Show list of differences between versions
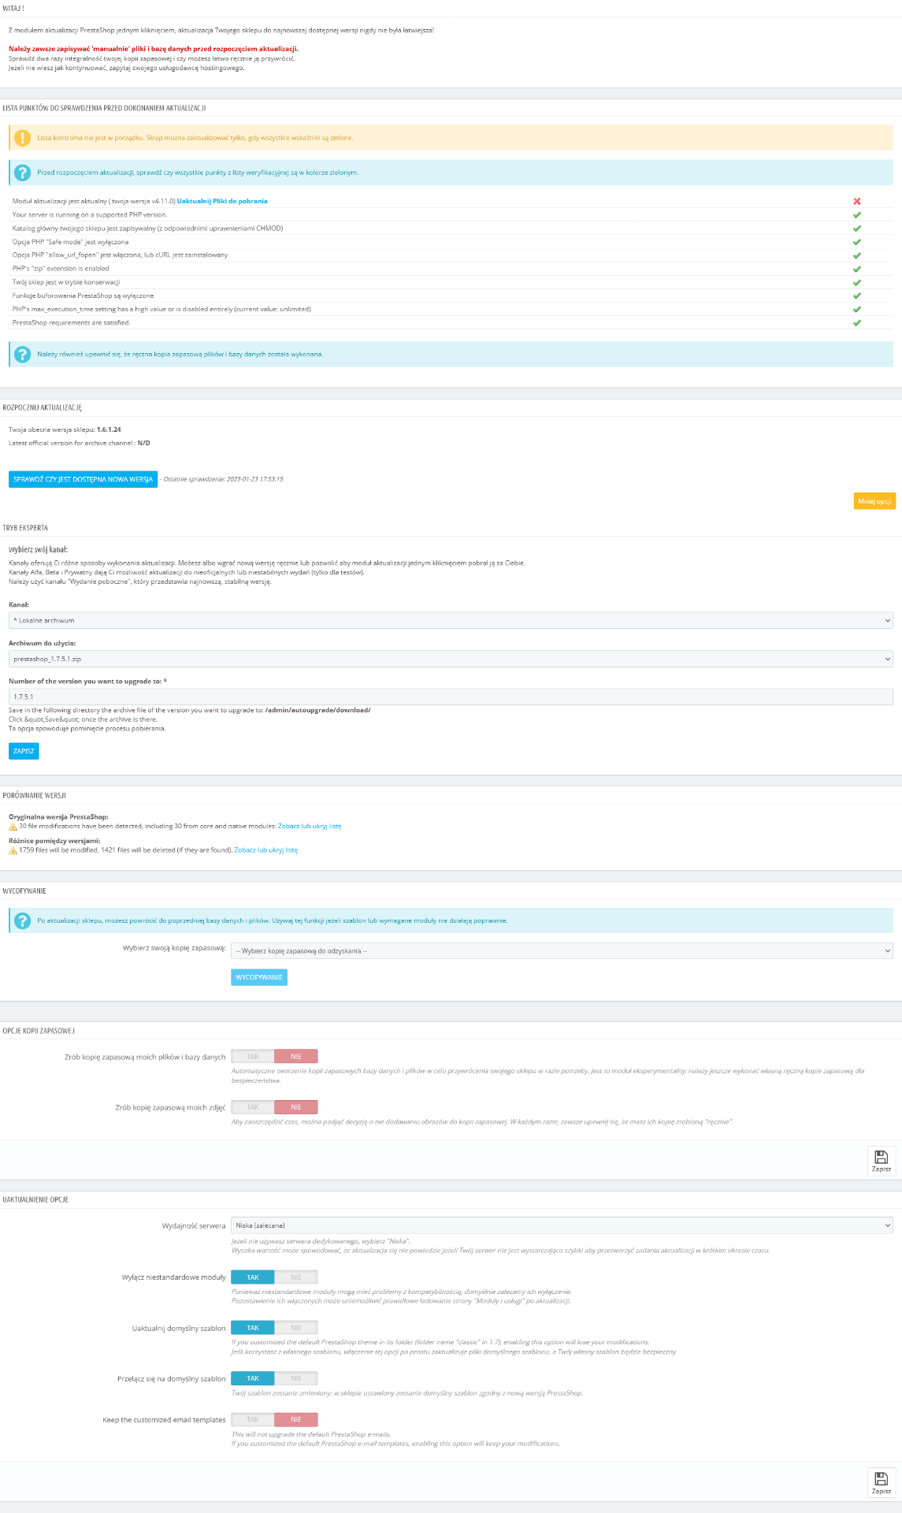This screenshot has width=902, height=1513. 266,850
